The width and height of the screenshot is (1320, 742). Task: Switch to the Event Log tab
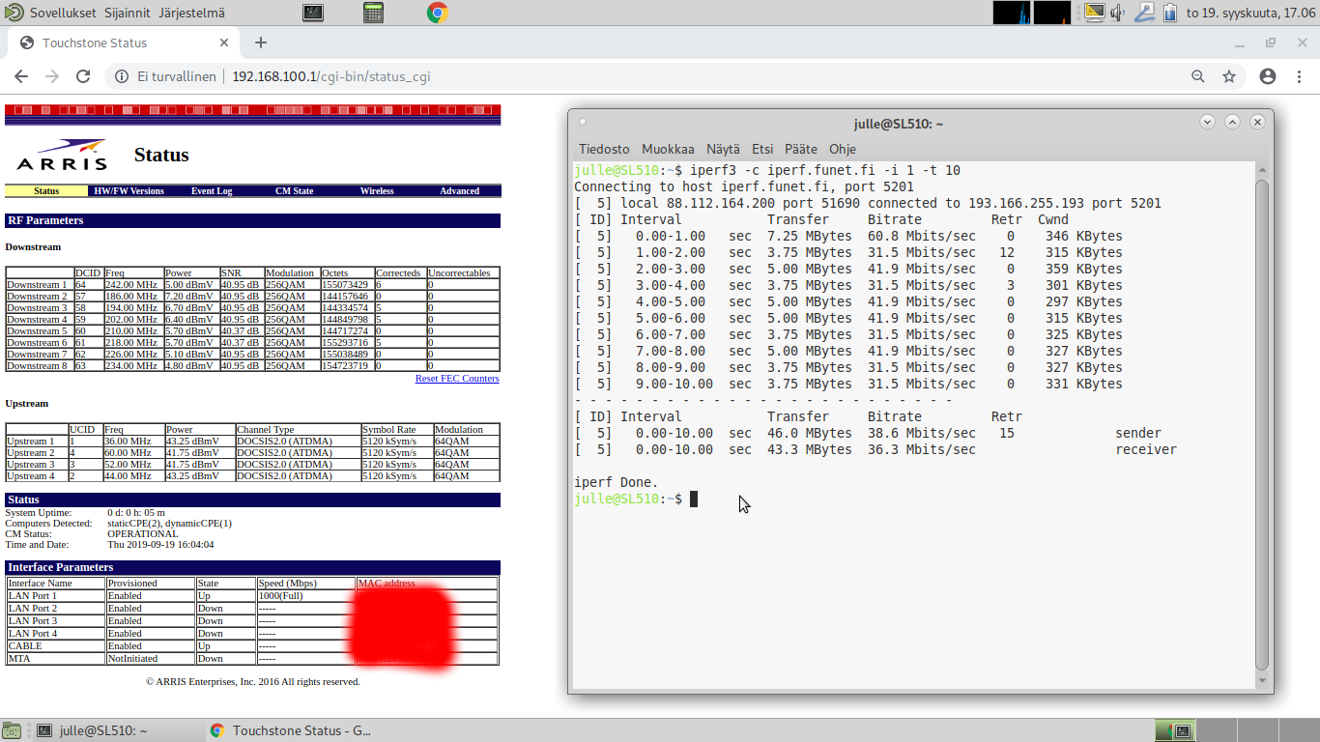(212, 191)
